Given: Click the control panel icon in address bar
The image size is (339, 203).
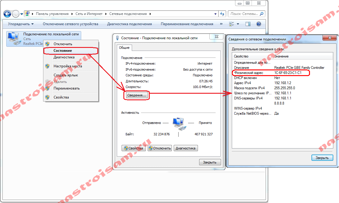Looking at the screenshot, I should coord(28,14).
